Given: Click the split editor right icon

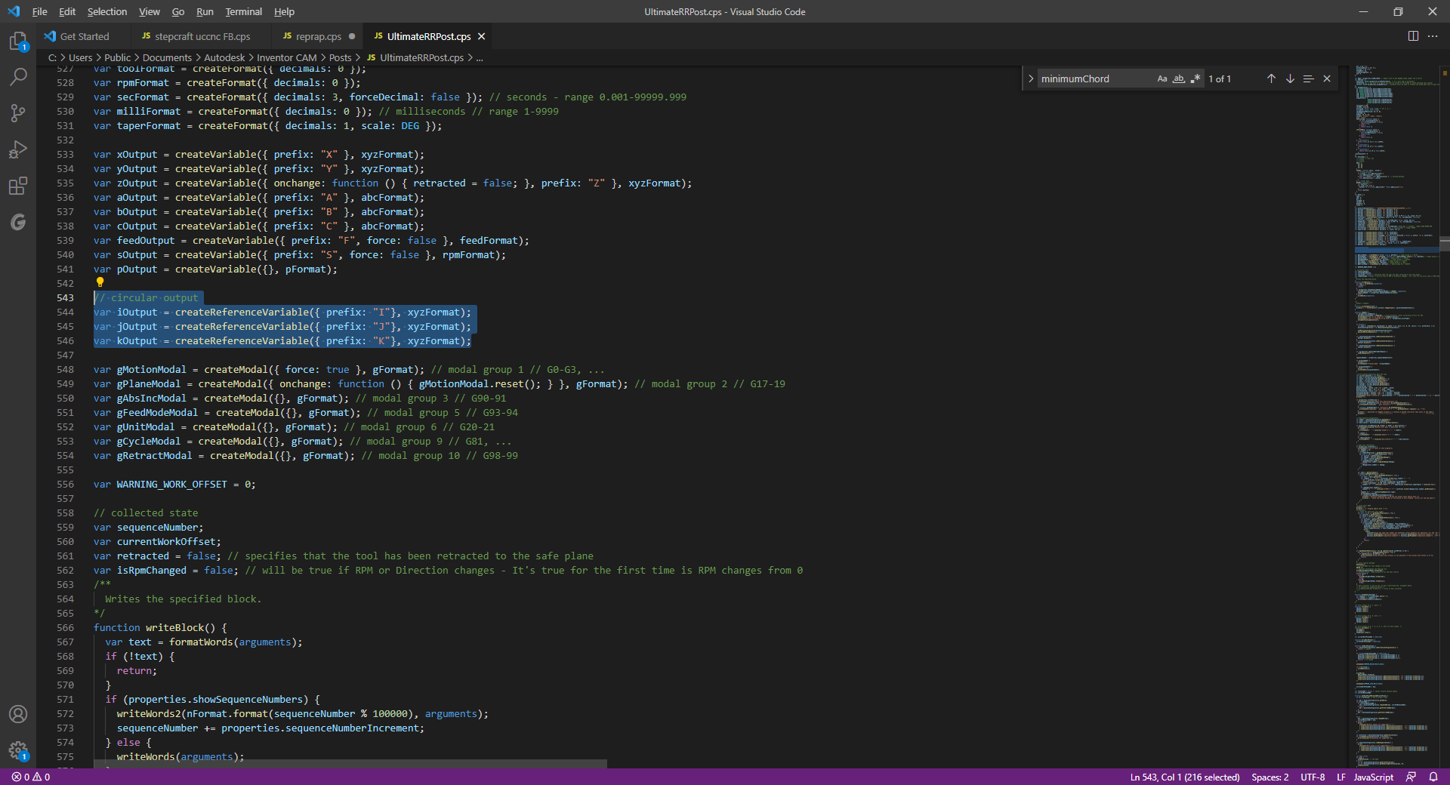Looking at the screenshot, I should point(1413,36).
